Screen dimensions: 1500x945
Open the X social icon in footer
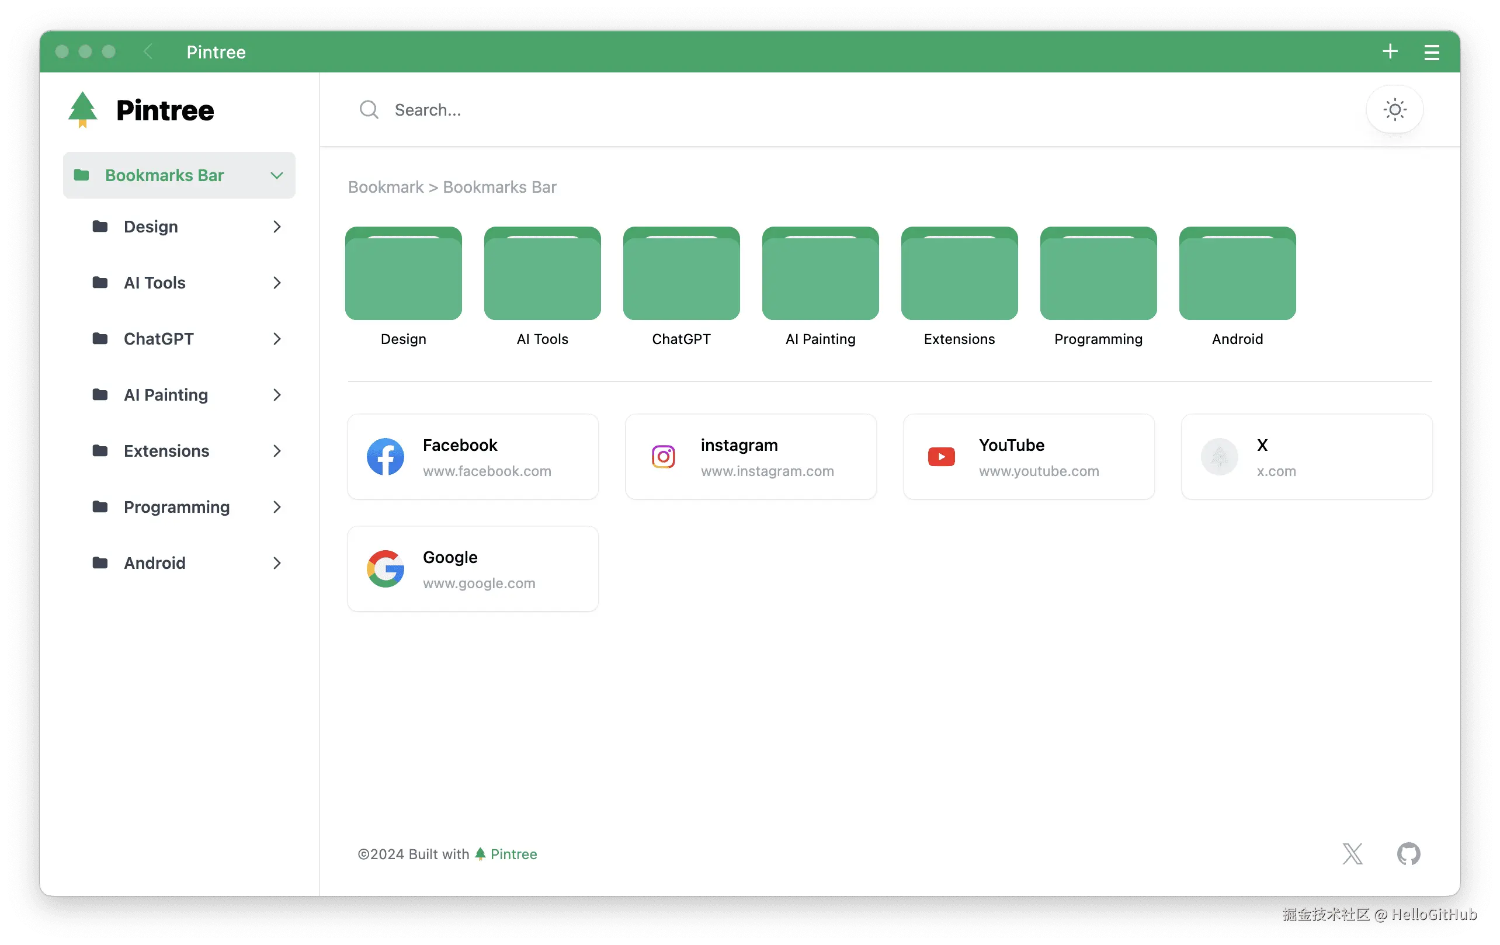point(1352,853)
